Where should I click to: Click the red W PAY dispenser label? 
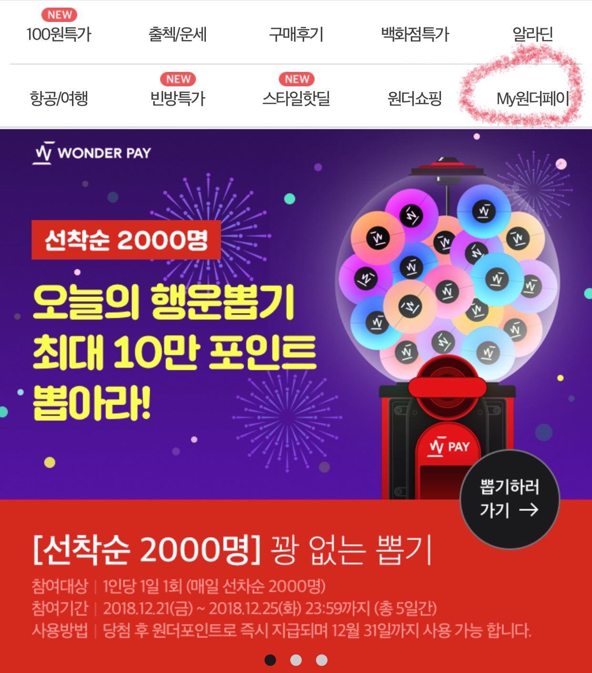click(449, 447)
